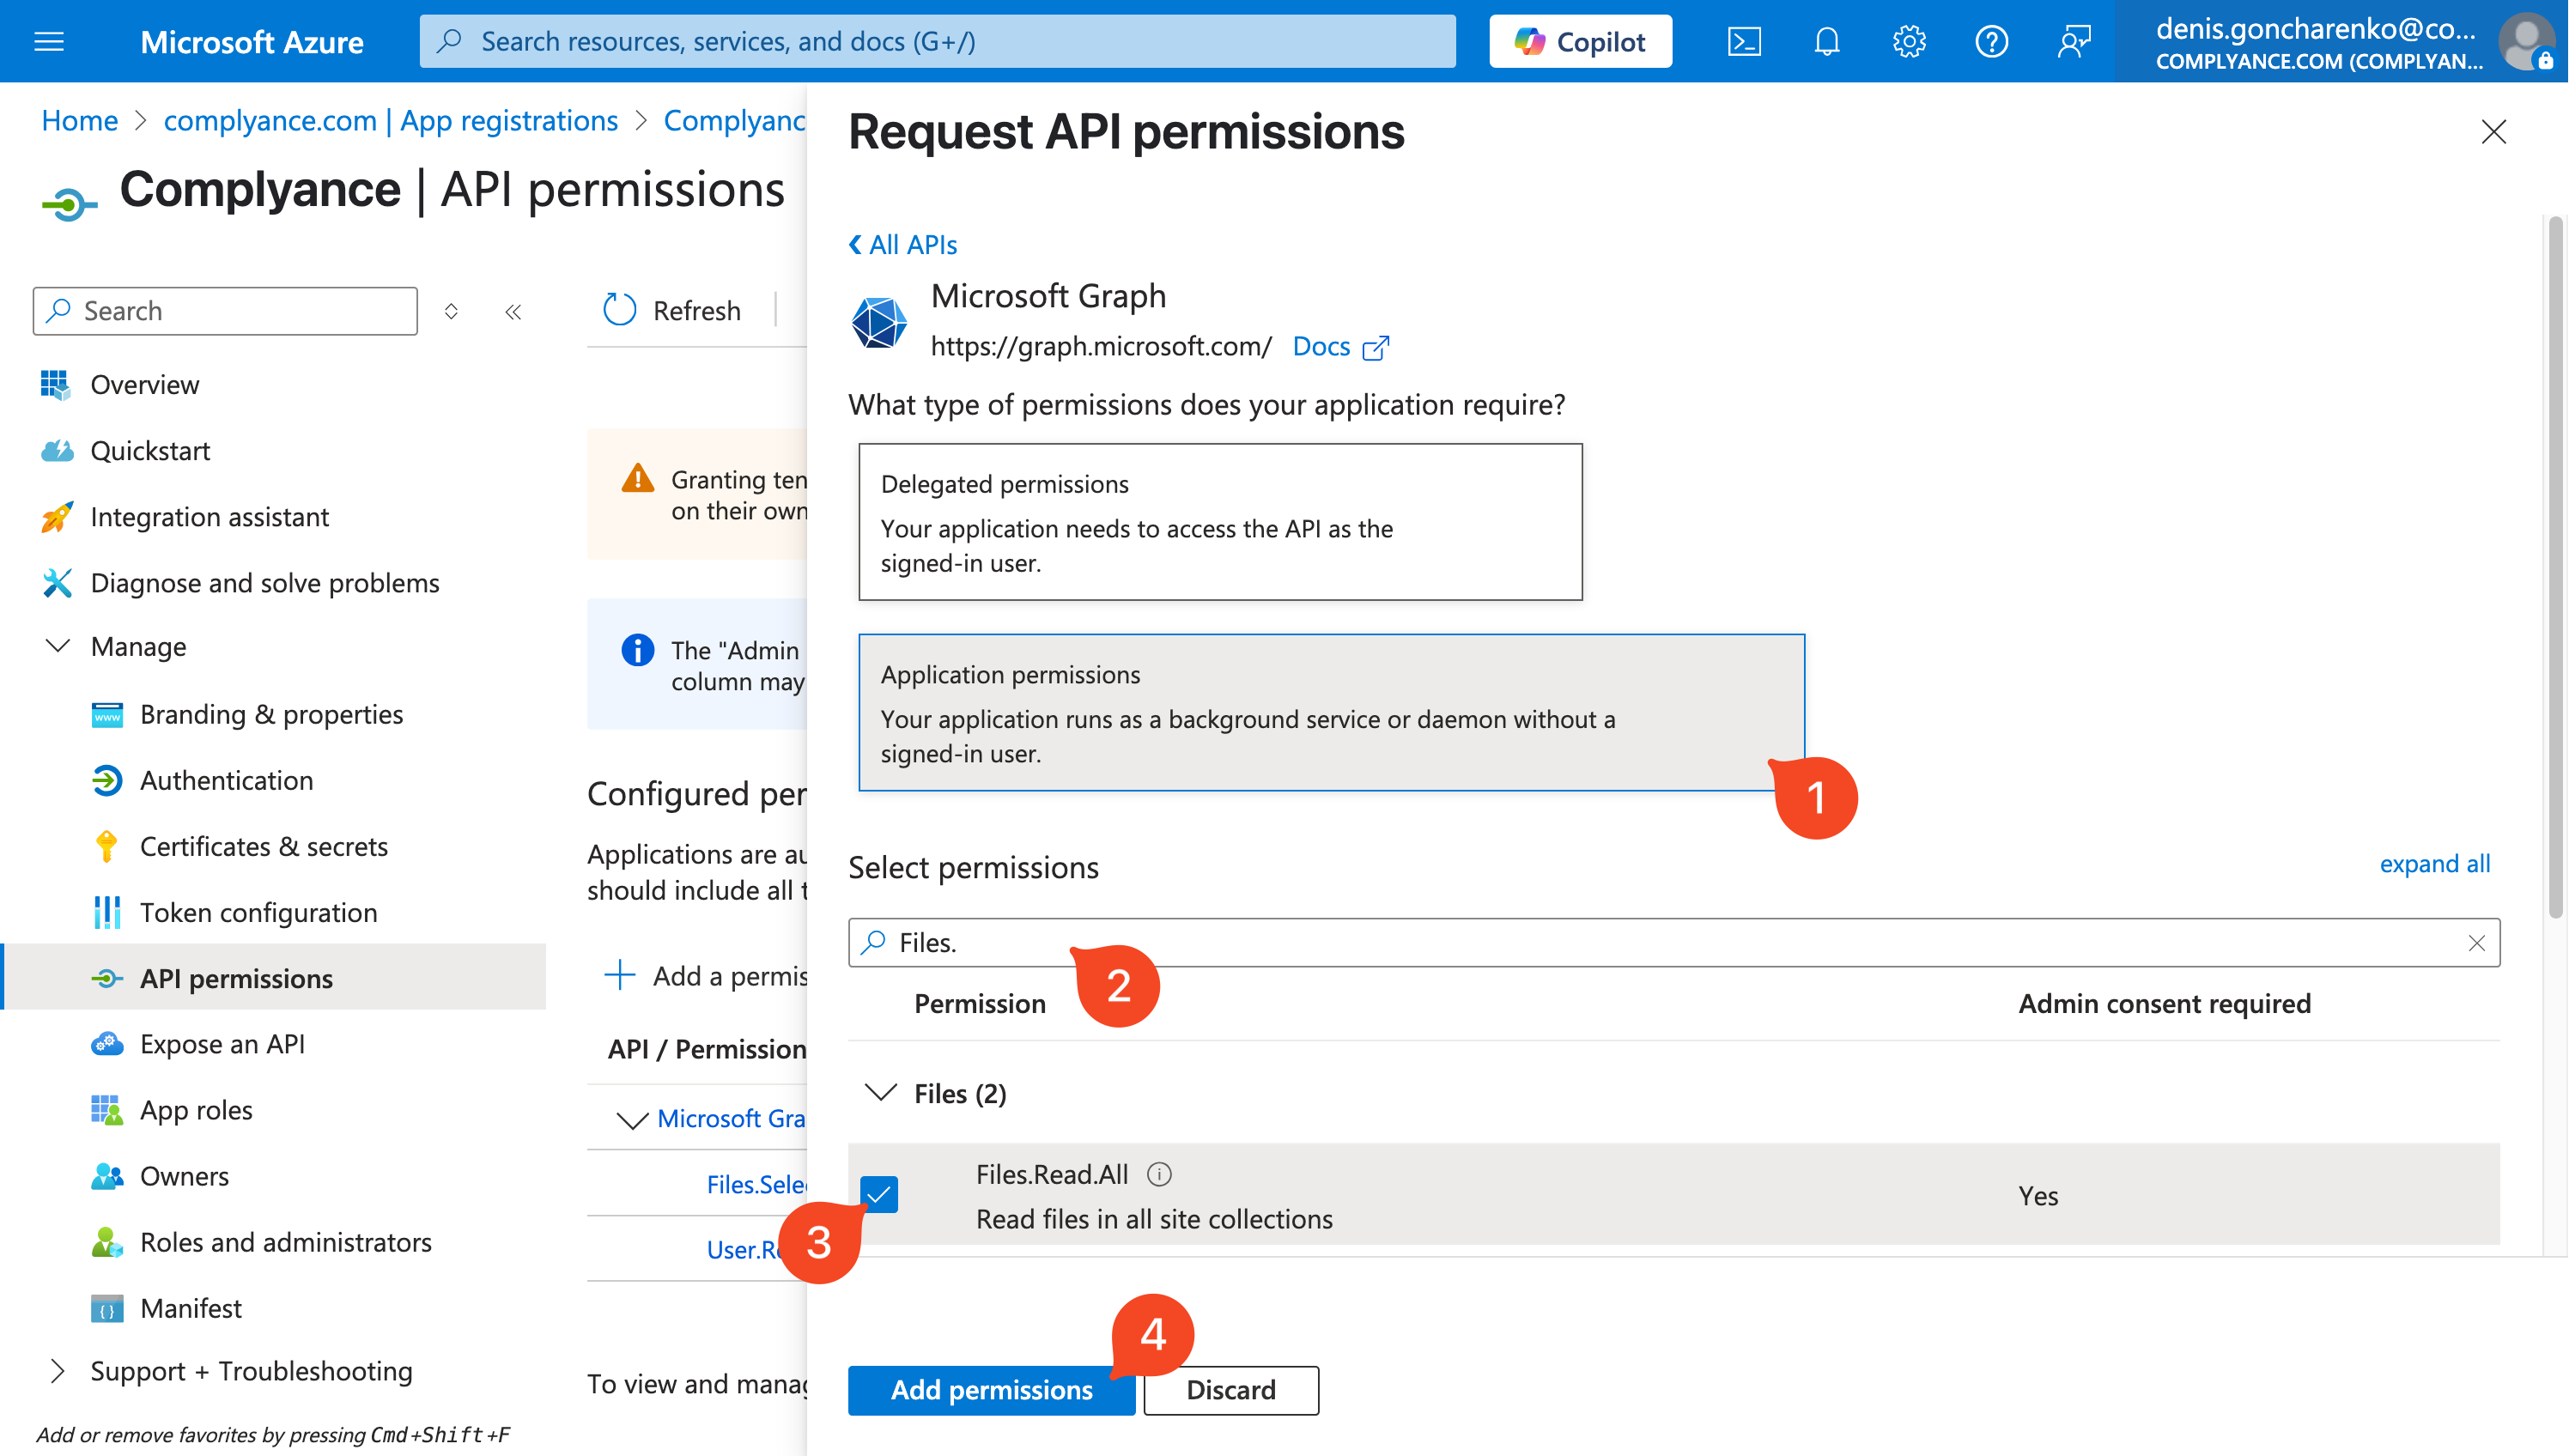The width and height of the screenshot is (2569, 1456).
Task: Click the Authentication arrow icon
Action: click(107, 780)
